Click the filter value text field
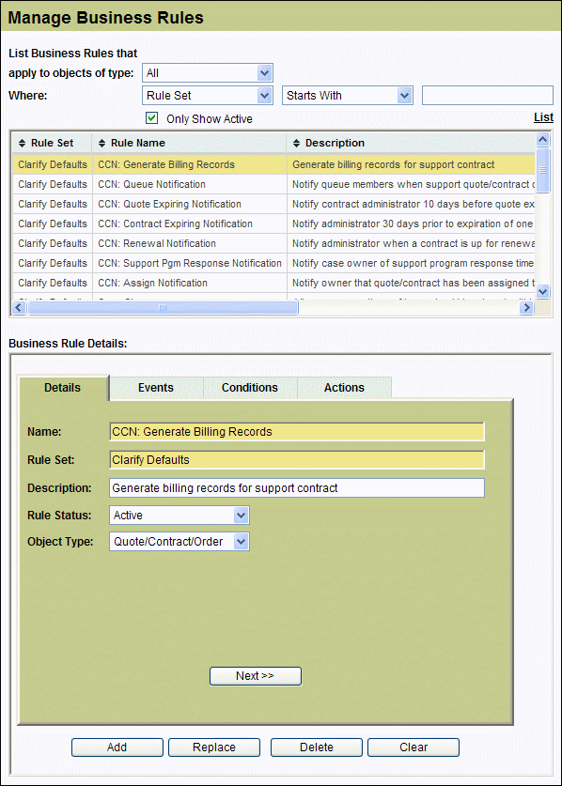 [488, 95]
